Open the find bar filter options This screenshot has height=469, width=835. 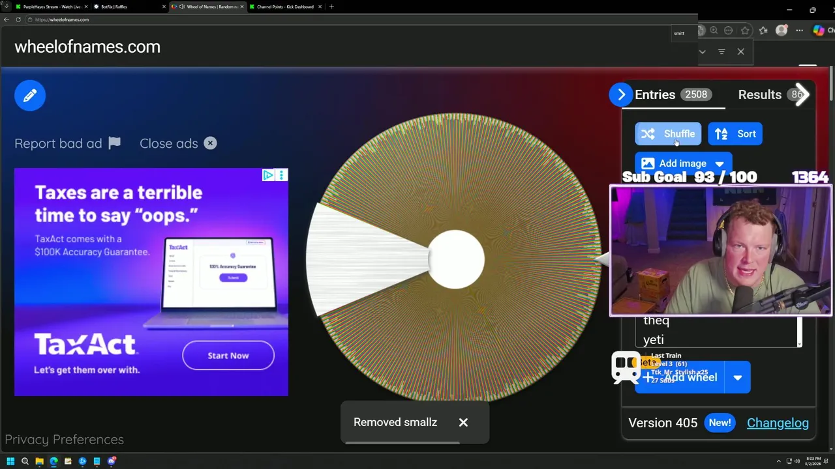coord(721,51)
